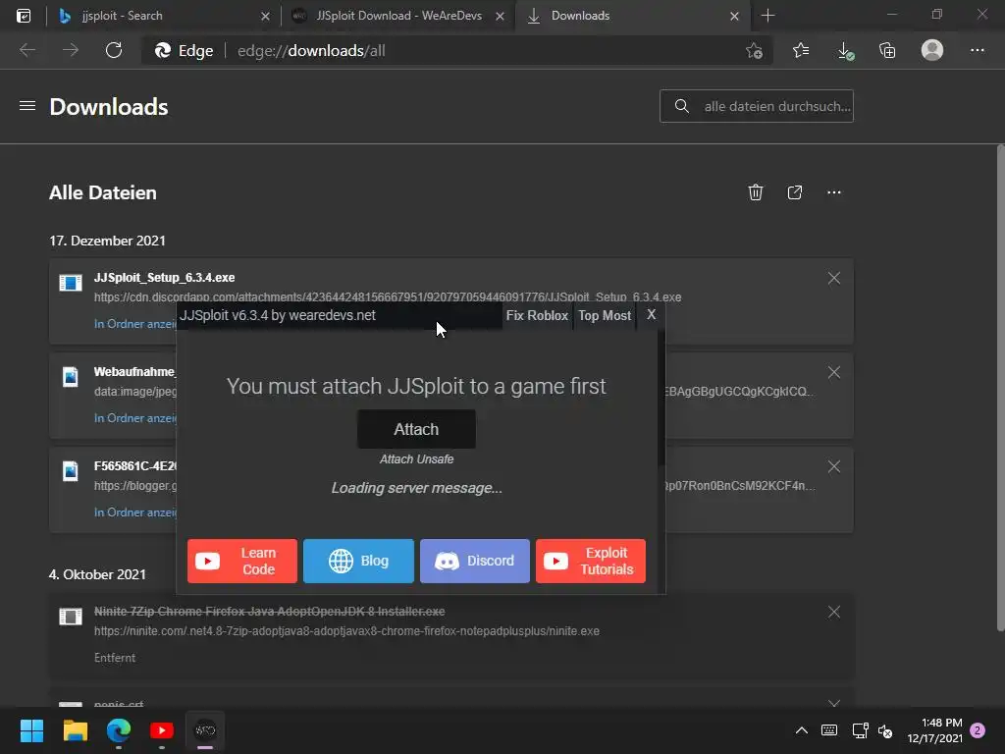Select the Downloads browser tab
The height and width of the screenshot is (754, 1005).
631,16
